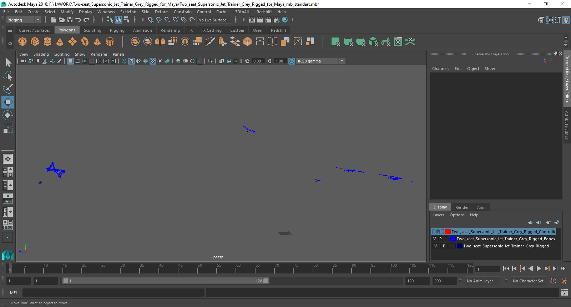Screen dimensions: 571x307
Task: Toggle textured display in viewport toolbar
Action: click(x=153, y=61)
